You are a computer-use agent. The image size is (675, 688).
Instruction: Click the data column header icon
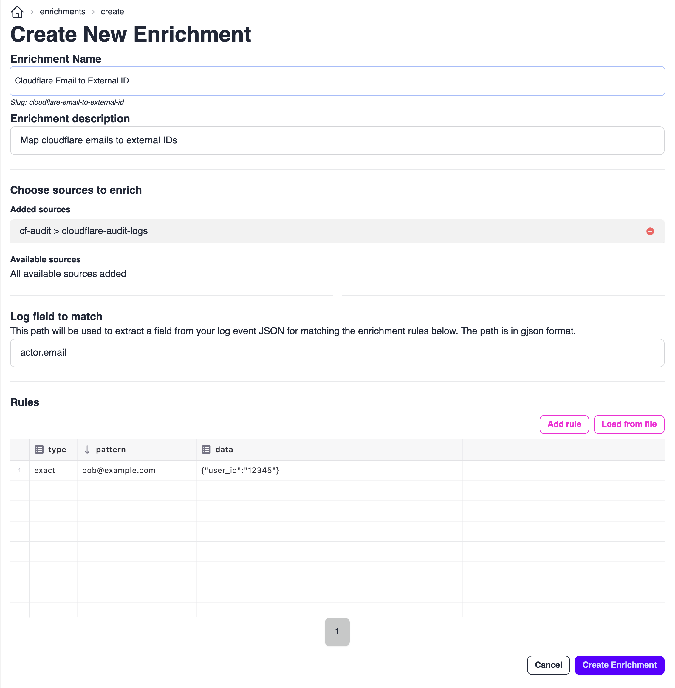point(206,450)
